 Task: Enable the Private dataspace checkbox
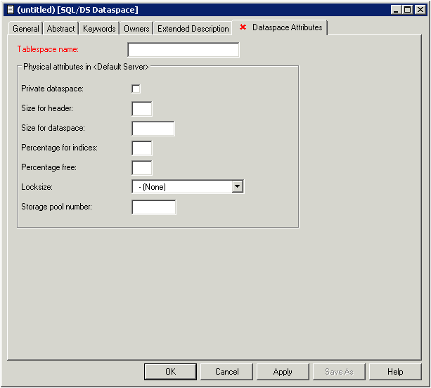coord(136,89)
